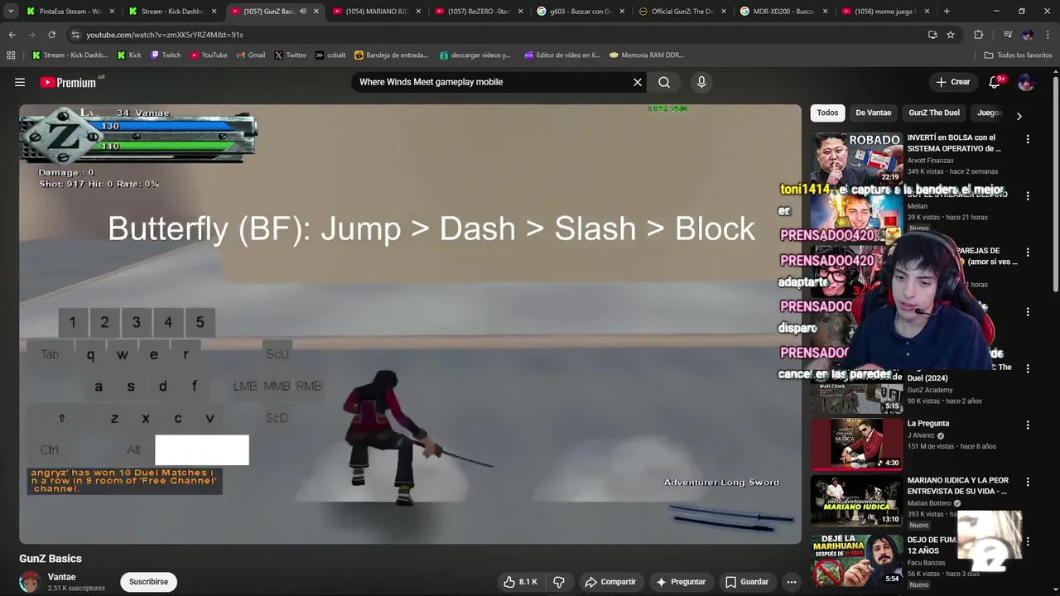1060x596 pixels.
Task: Open the Memoria RAM DDR bookmark
Action: point(646,55)
